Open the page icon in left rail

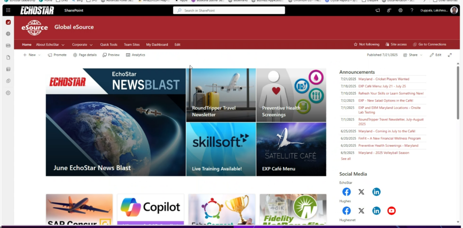(8, 57)
